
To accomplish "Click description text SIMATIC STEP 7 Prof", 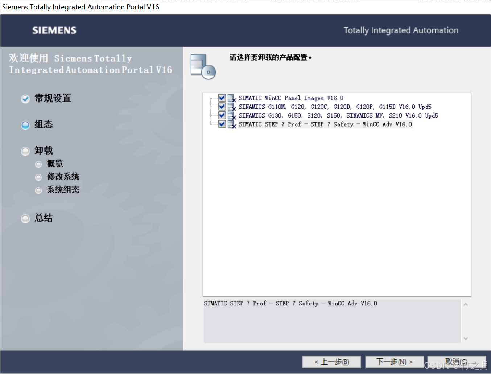I will pyautogui.click(x=290, y=303).
